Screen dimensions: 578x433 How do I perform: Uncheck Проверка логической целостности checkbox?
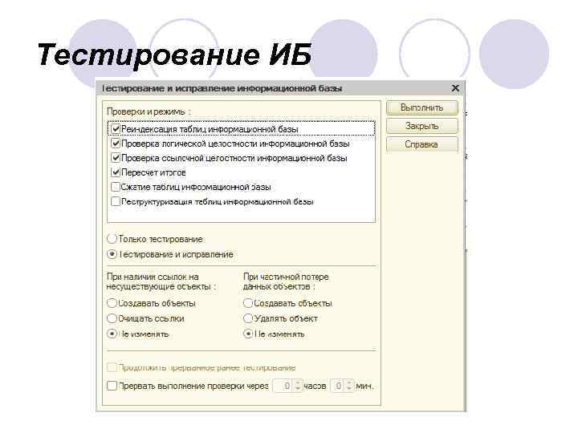tap(116, 144)
